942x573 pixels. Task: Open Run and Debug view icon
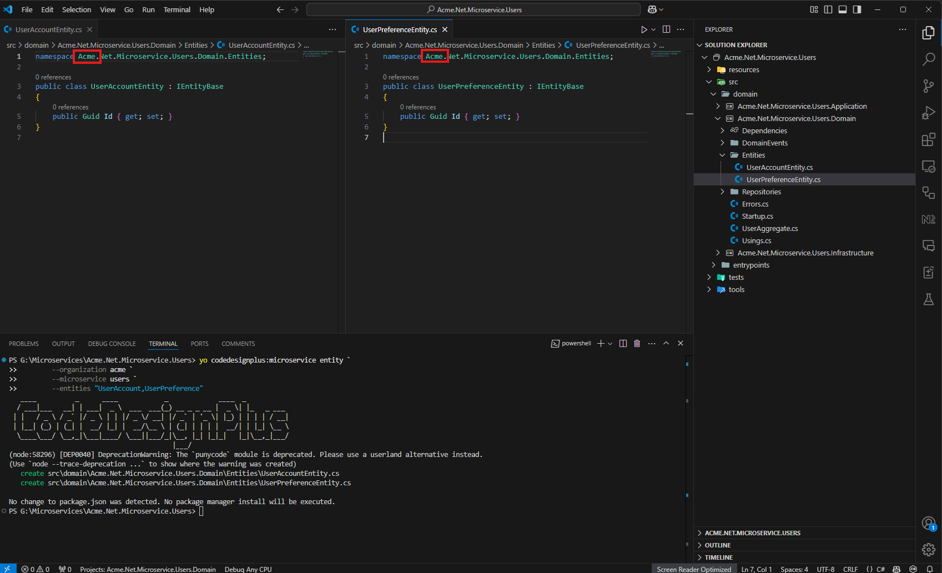pyautogui.click(x=928, y=112)
